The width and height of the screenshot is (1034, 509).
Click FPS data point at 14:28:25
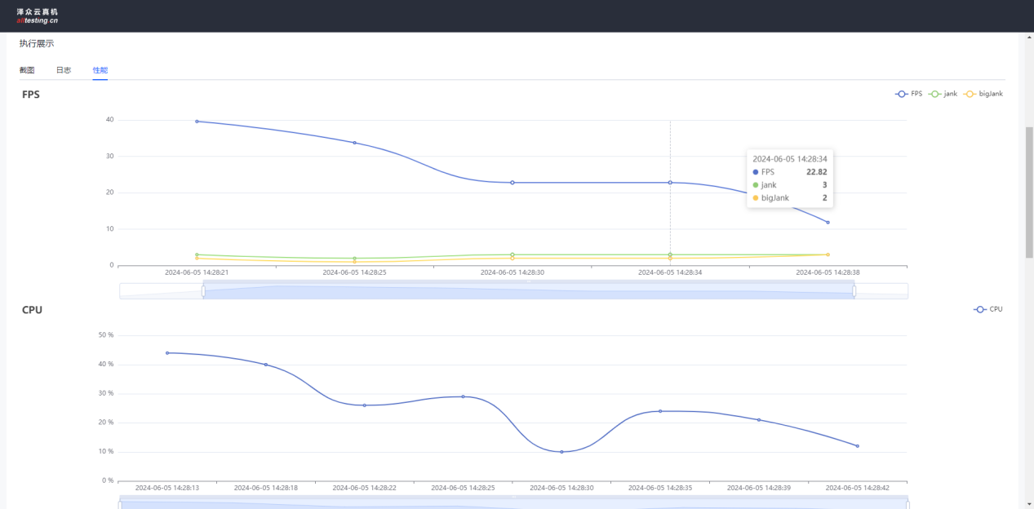click(x=354, y=143)
